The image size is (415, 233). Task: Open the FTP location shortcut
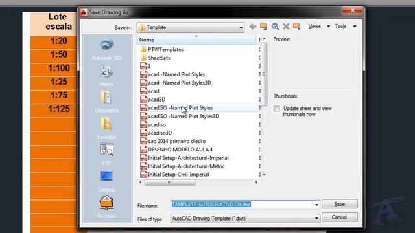(x=106, y=154)
